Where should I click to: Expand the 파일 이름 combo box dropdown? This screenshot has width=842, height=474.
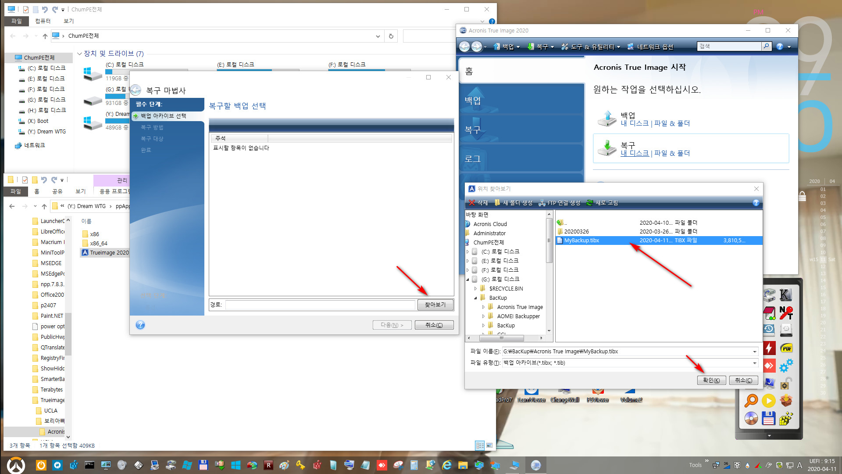tap(755, 352)
